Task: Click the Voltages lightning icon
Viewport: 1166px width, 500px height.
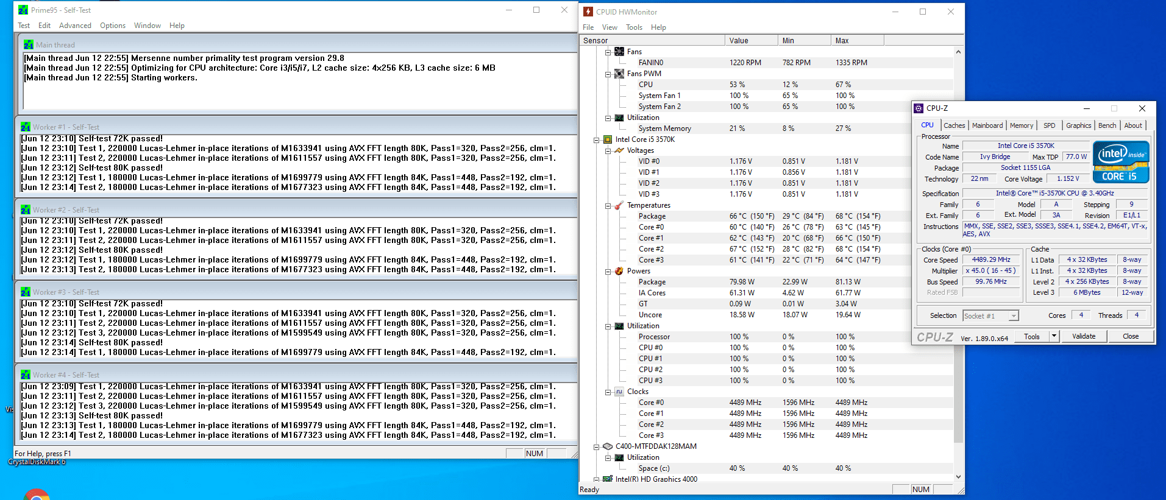Action: [x=619, y=150]
